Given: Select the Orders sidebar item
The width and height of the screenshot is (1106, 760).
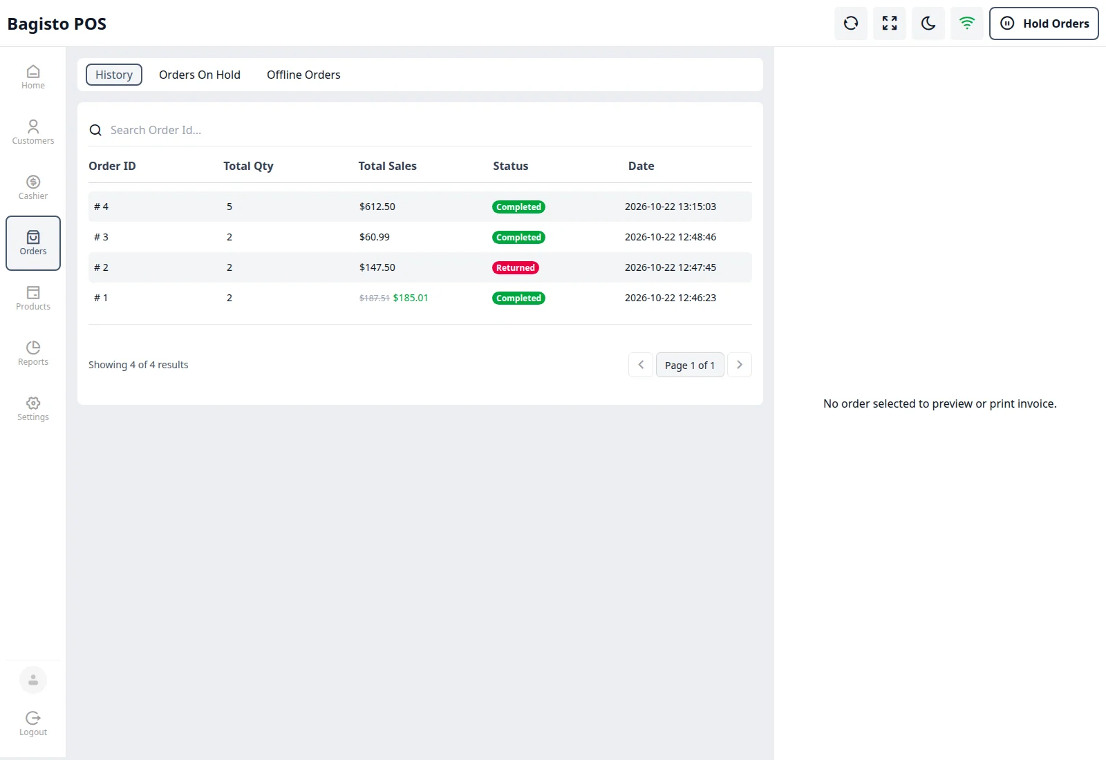Looking at the screenshot, I should (x=33, y=243).
